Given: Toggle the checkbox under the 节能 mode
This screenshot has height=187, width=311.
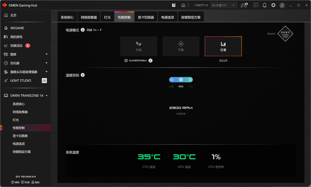Looking at the screenshot, I should pos(126,60).
